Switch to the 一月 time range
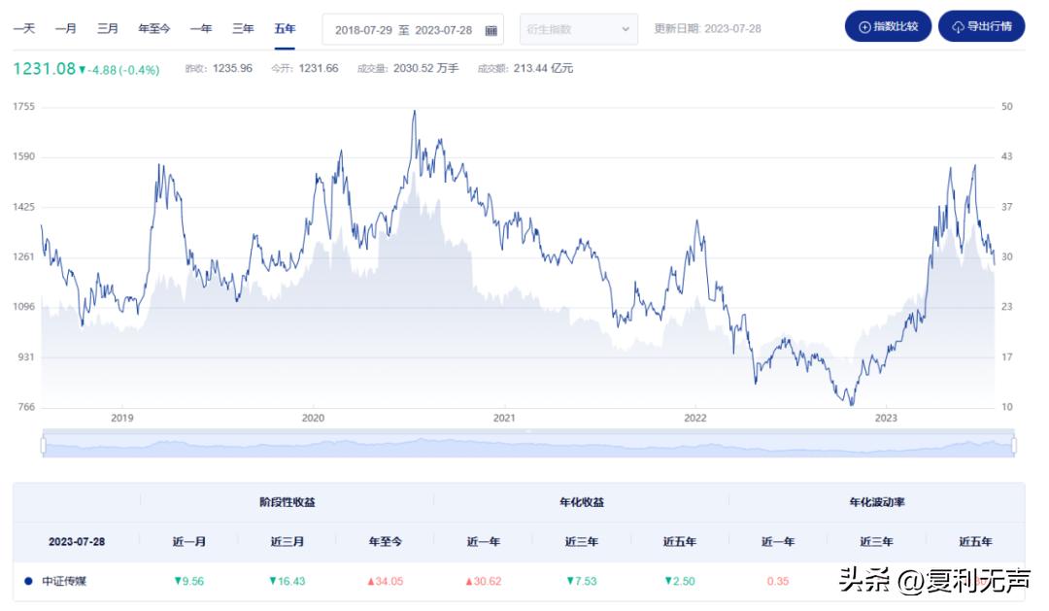Image resolution: width=1049 pixels, height=611 pixels. [65, 29]
